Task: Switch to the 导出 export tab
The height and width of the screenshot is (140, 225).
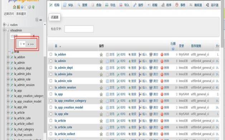Action: [110, 5]
